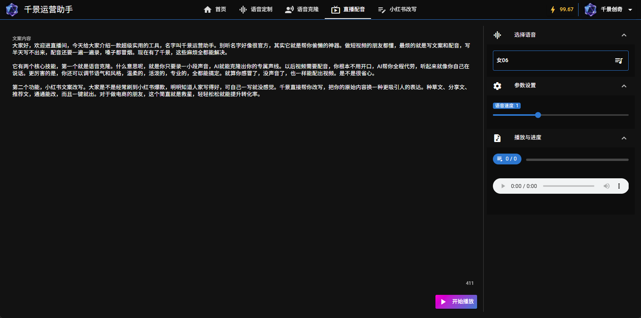Click the voice list icon in 女06 field
The width and height of the screenshot is (641, 318).
point(619,61)
